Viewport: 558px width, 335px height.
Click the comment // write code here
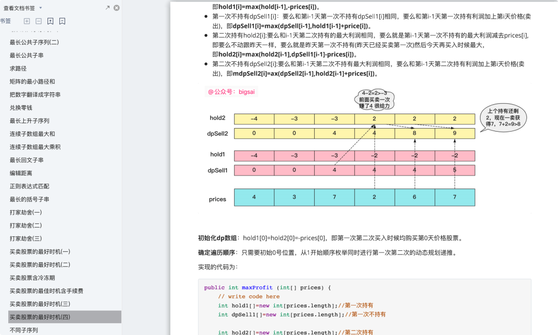(249, 297)
